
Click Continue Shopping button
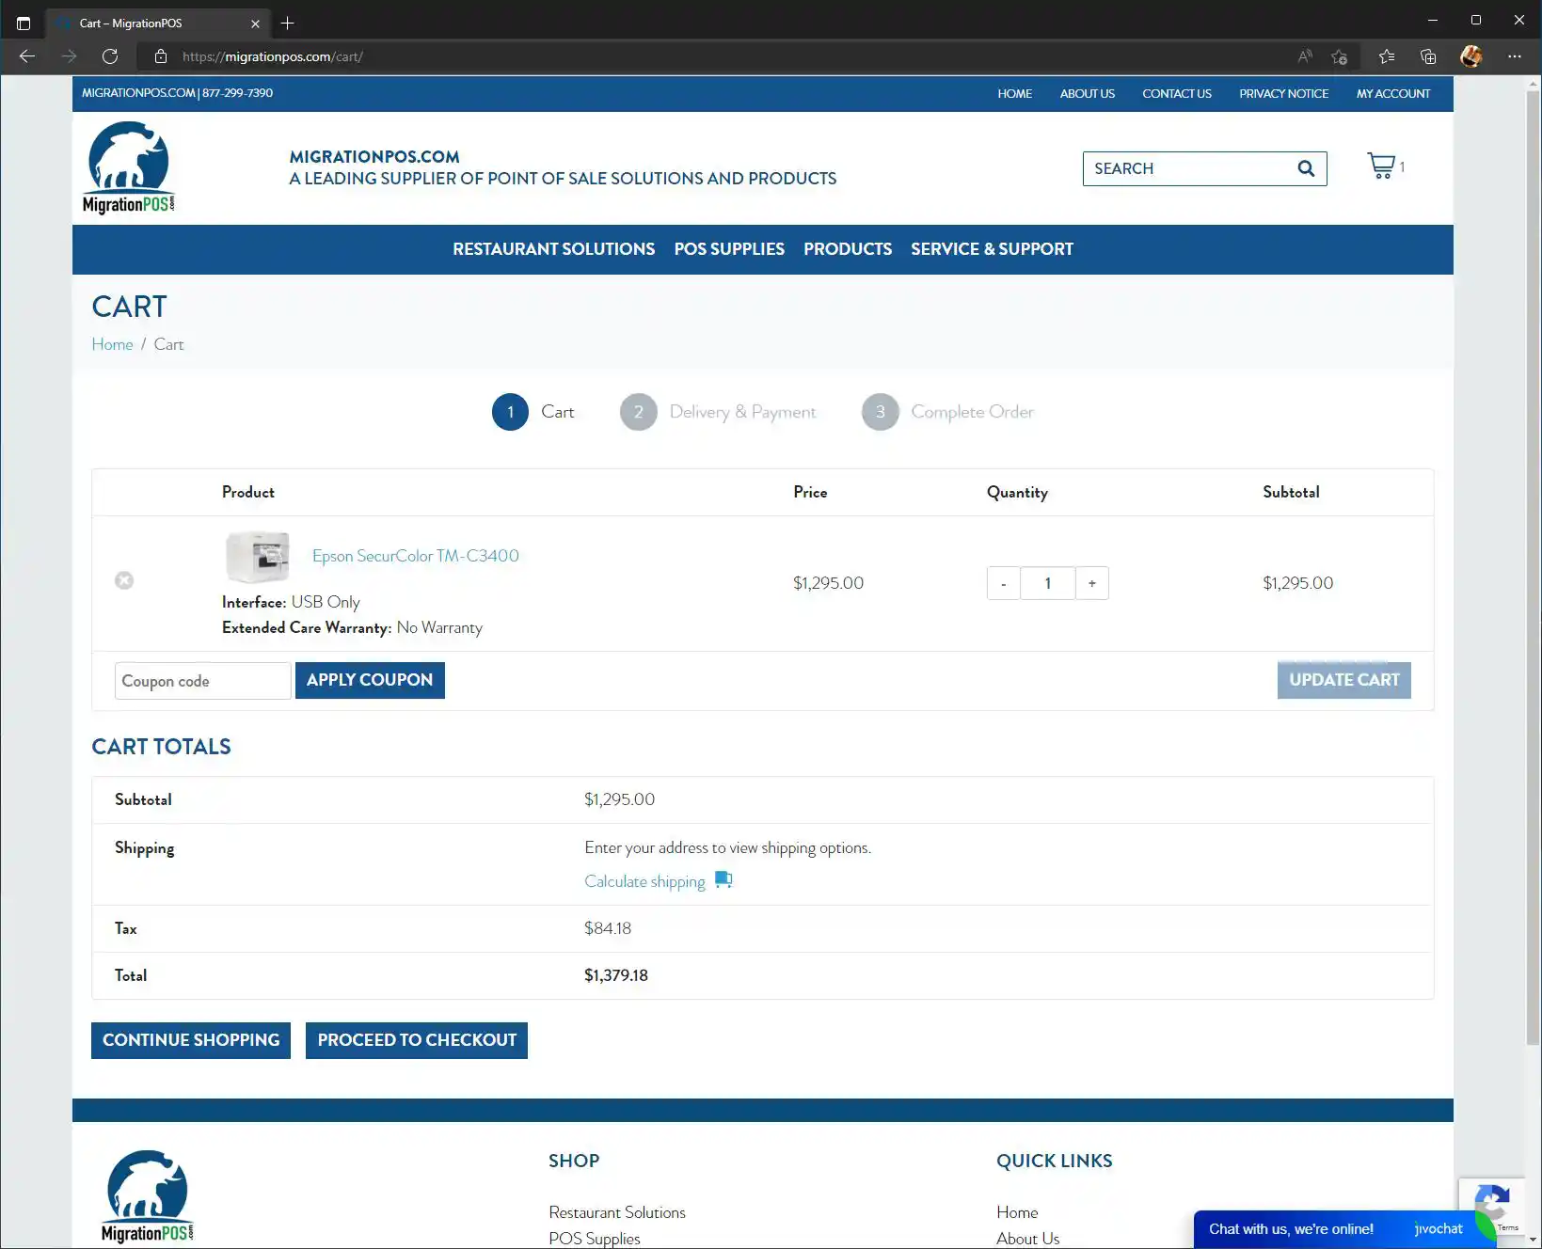191,1040
